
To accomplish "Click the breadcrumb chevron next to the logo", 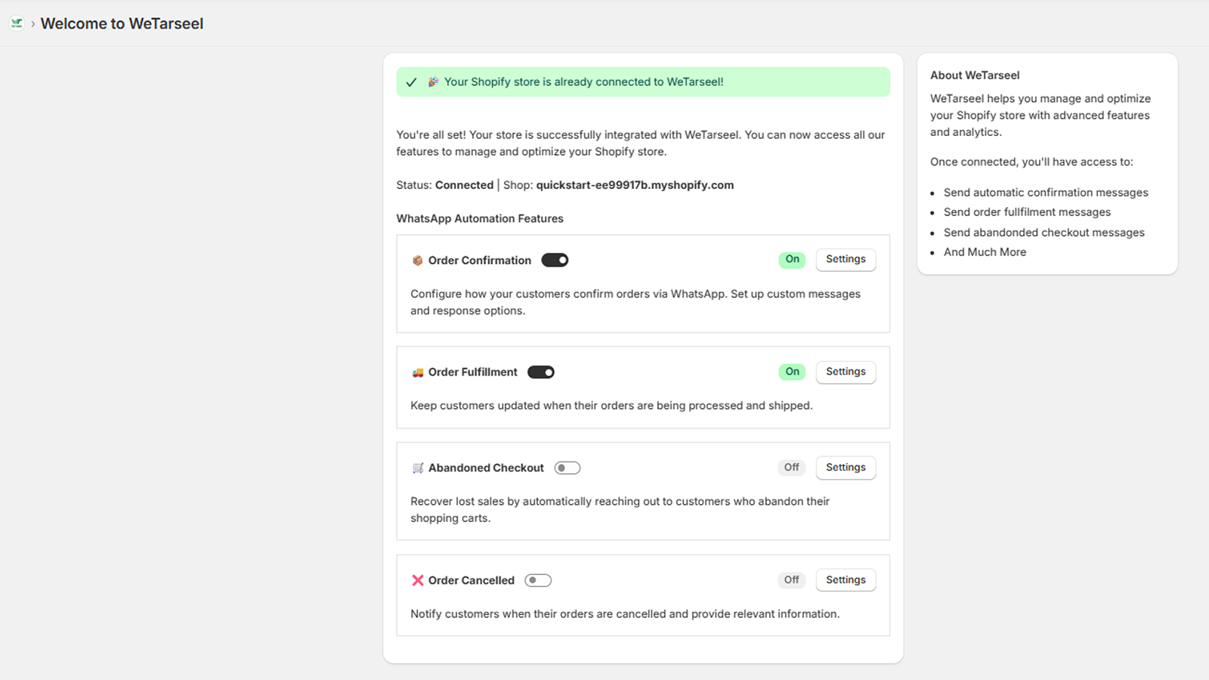I will coord(32,24).
